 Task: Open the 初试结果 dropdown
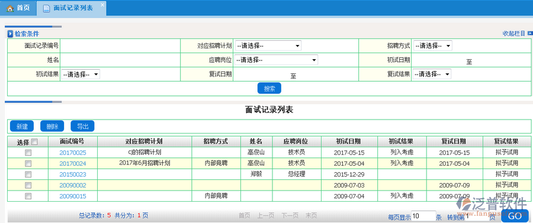tap(81, 75)
